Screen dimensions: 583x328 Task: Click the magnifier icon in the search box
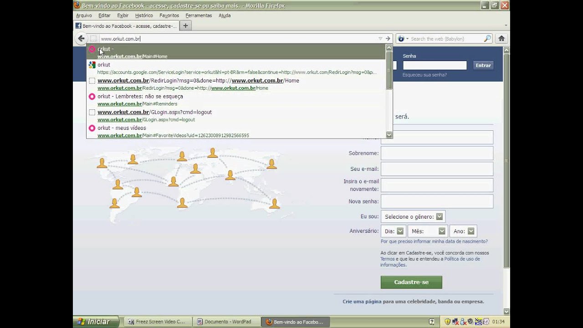[487, 39]
